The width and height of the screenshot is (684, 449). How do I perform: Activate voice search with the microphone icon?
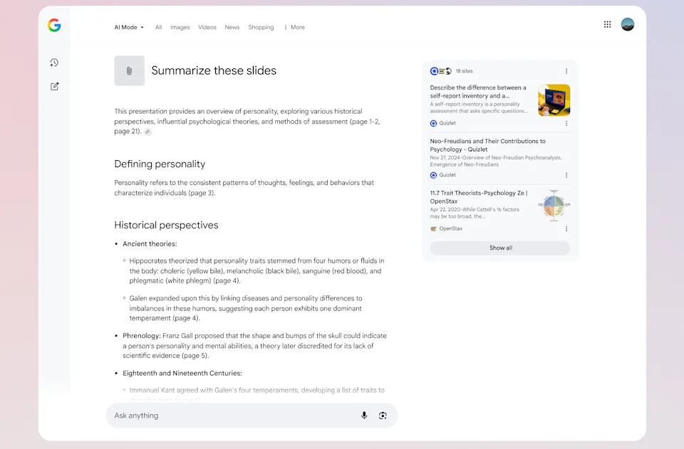pos(364,416)
